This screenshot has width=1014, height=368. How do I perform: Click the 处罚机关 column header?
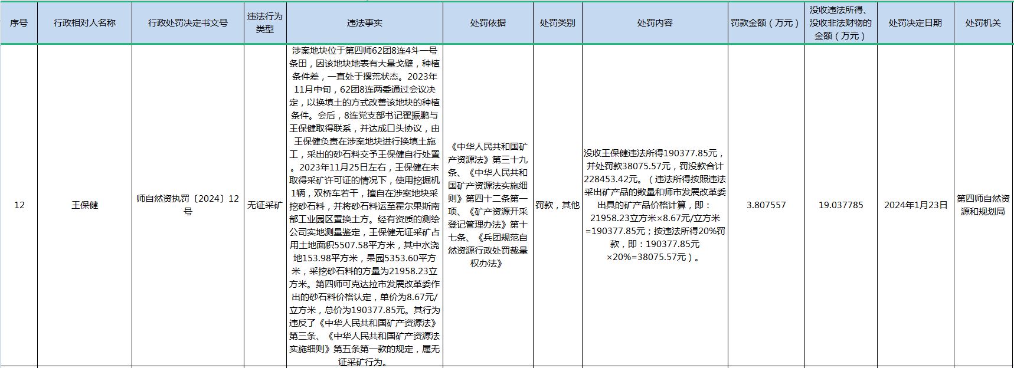point(983,23)
